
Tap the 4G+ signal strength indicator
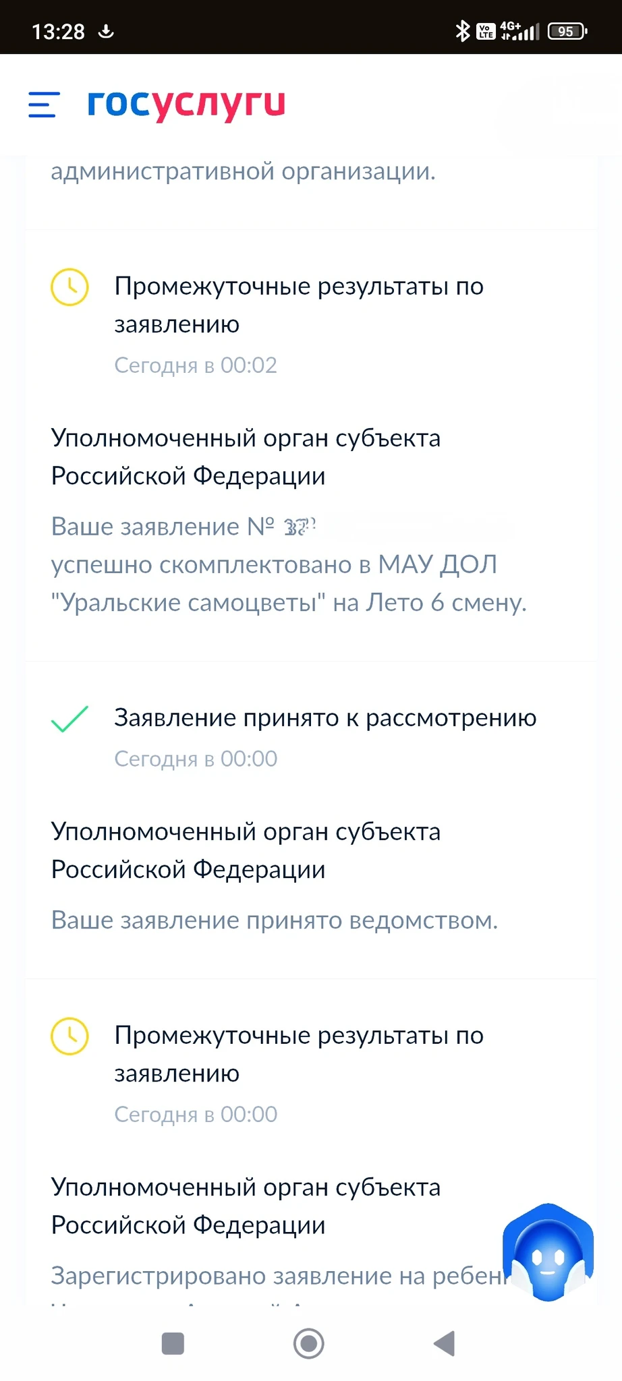[519, 31]
